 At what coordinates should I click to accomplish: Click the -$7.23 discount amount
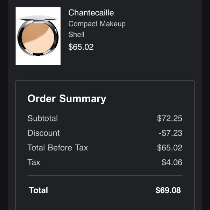(x=170, y=133)
